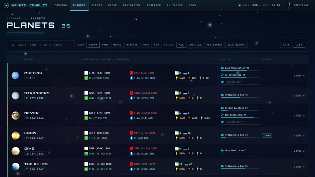Screen dimensions: 315x177
Task: Click the building icon for Core Metal Mine
Action: [222, 151]
